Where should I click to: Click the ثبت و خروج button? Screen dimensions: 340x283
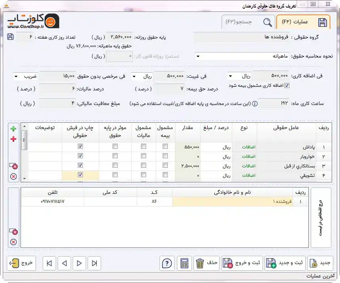click(x=242, y=263)
